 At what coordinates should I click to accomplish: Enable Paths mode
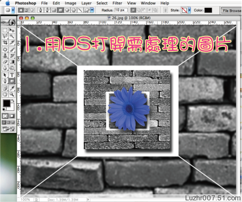click(26, 10)
